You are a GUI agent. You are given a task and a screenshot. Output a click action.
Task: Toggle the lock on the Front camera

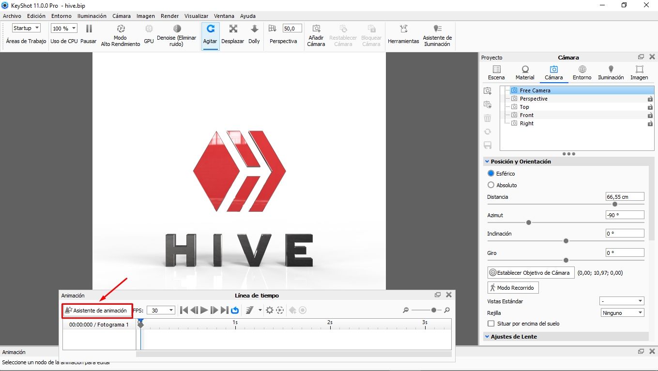click(x=650, y=115)
